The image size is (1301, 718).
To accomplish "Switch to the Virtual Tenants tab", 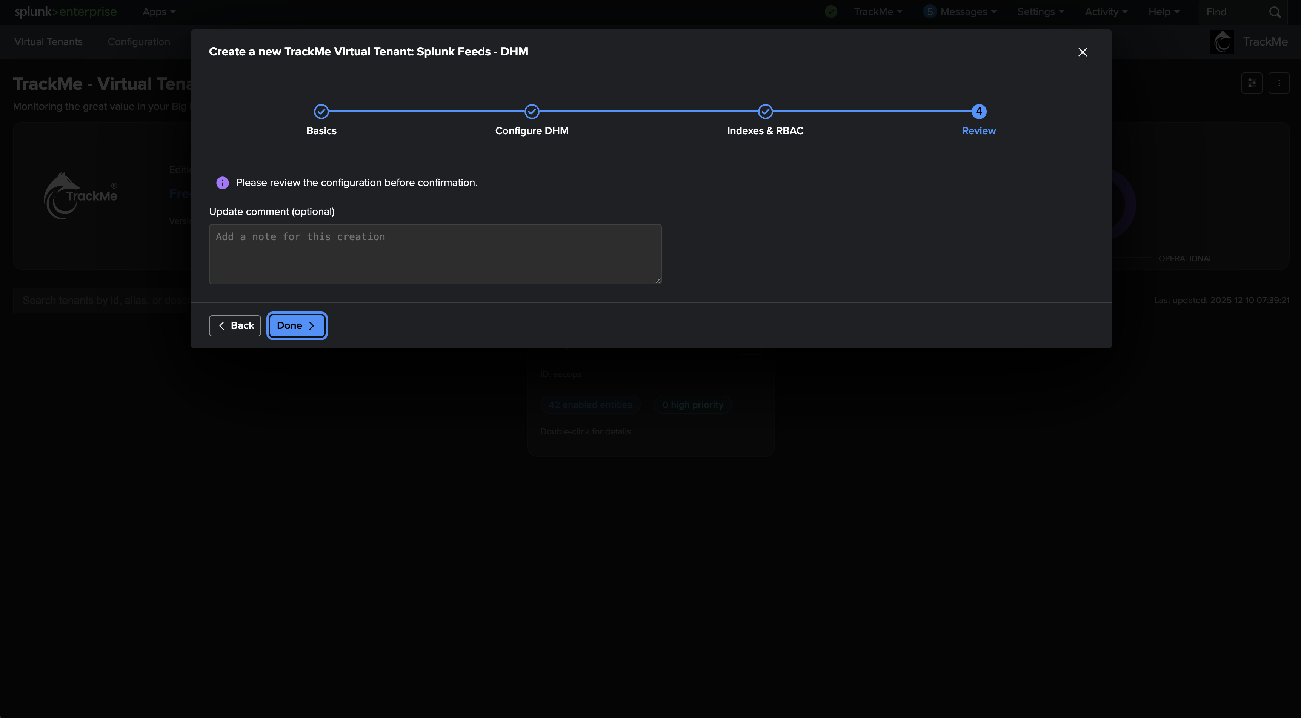I will click(48, 42).
